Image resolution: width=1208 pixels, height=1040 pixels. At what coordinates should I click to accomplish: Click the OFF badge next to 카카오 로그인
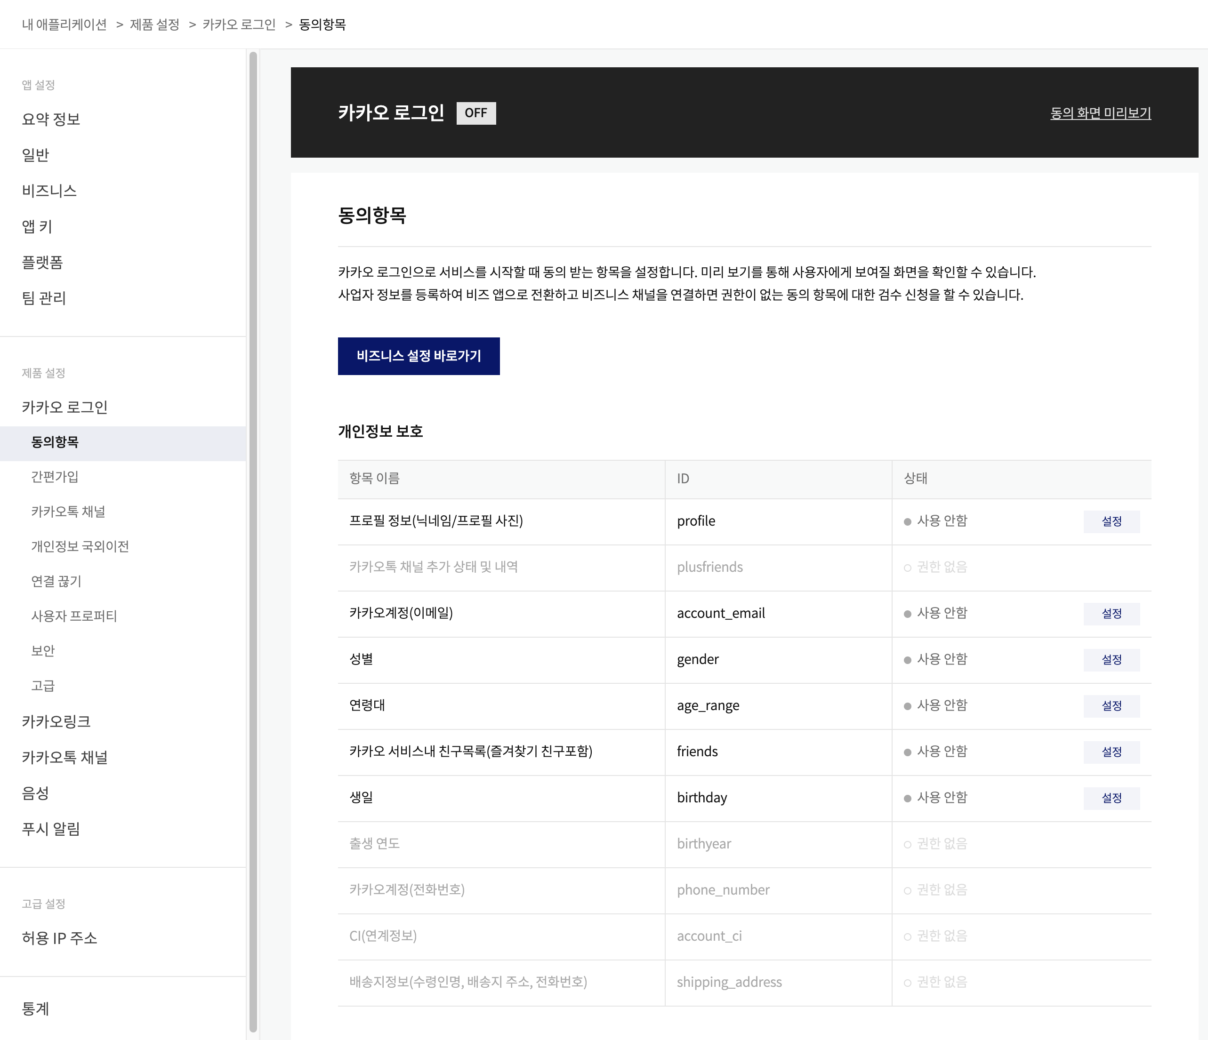(475, 113)
